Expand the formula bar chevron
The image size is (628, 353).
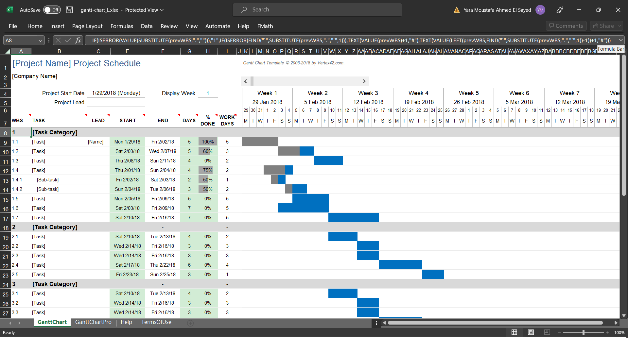click(620, 40)
